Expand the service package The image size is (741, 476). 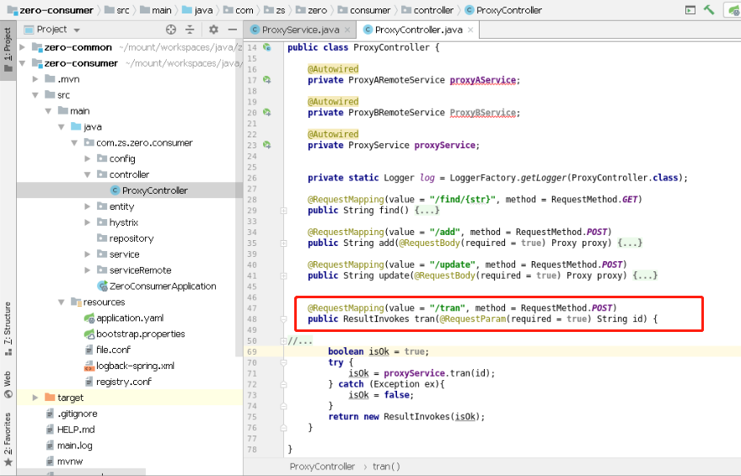pyautogui.click(x=88, y=254)
